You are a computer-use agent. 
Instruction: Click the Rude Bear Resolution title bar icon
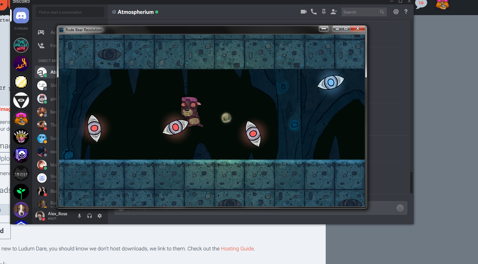tap(62, 30)
